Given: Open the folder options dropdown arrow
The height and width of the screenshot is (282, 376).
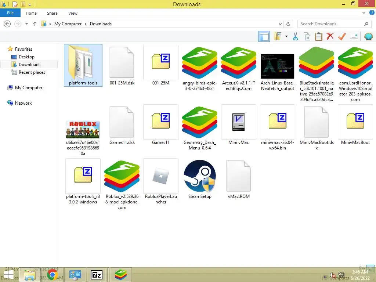Looking at the screenshot, I should (x=286, y=36).
